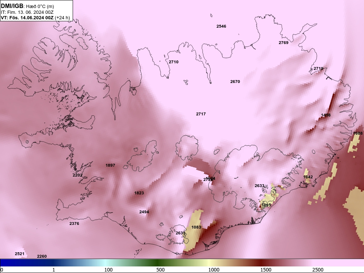Click the title text 'DMI/IGB: Hæð 0°C (m)'
364x273 pixels.
coord(27,6)
